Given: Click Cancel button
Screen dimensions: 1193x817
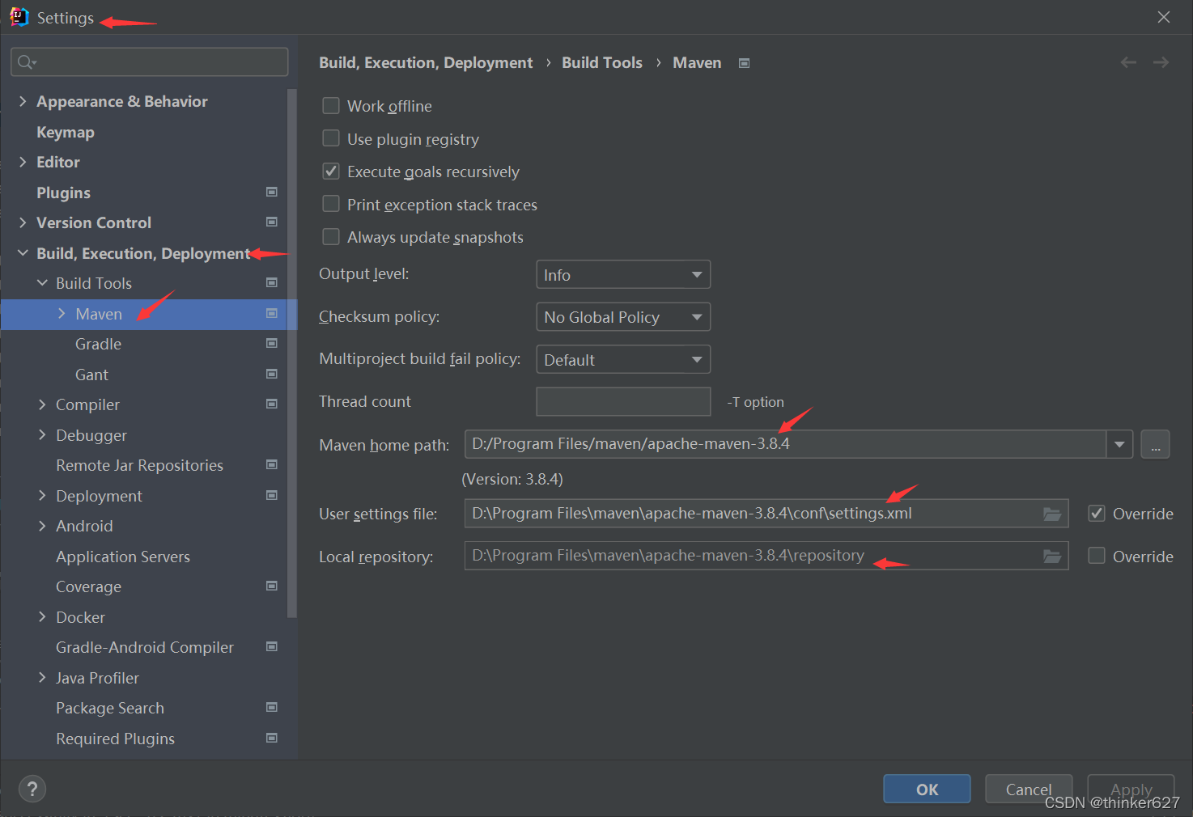Looking at the screenshot, I should (x=1029, y=789).
